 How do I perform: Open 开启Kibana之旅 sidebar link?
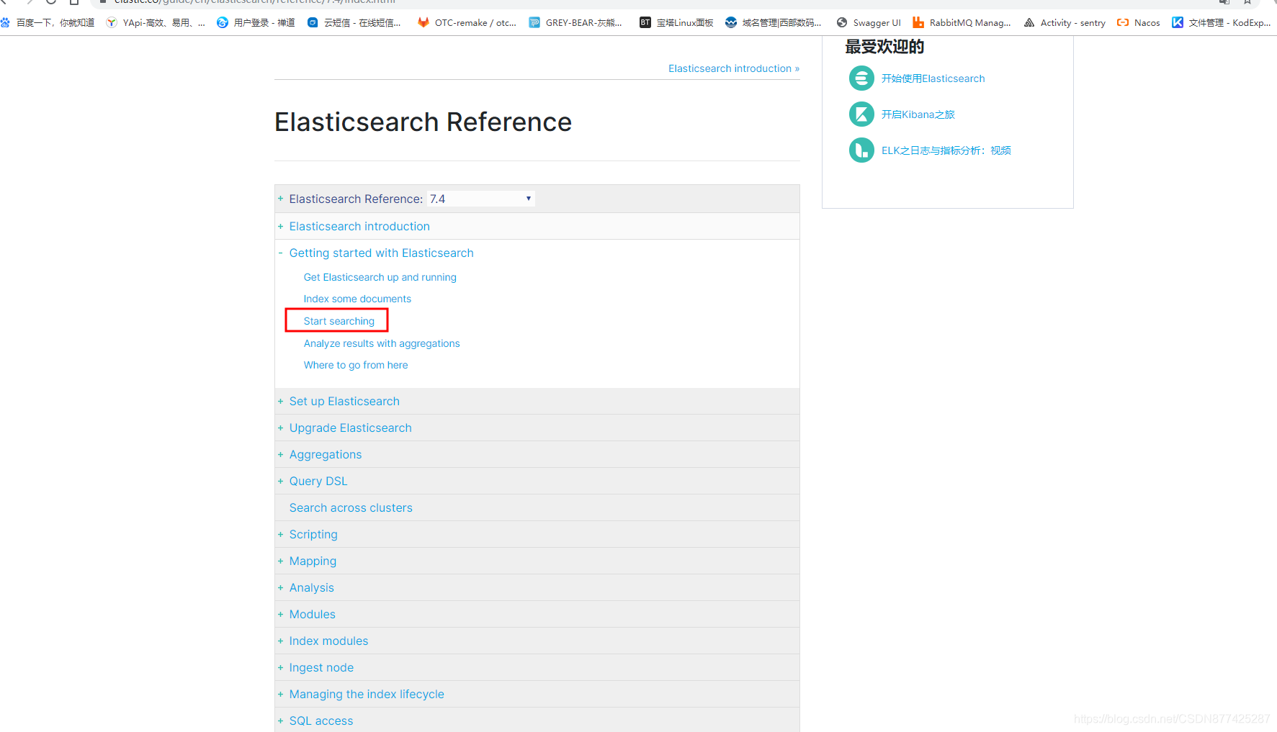[918, 114]
